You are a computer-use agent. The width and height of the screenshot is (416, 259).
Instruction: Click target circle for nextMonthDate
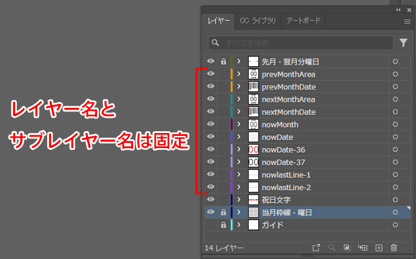395,112
